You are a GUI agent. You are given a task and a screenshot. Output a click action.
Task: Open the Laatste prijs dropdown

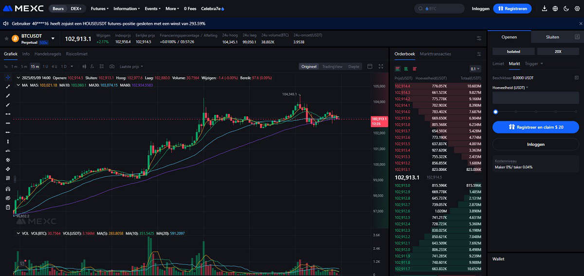131,67
